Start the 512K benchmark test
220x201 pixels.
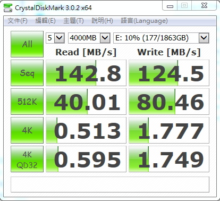tap(27, 102)
